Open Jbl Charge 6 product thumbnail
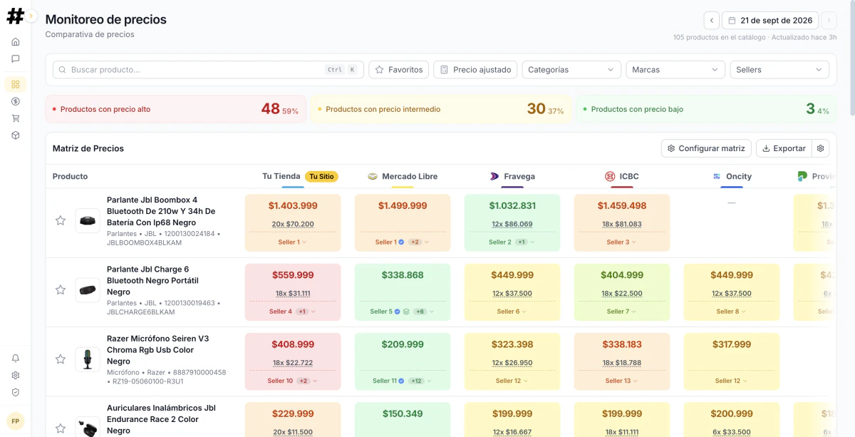 (x=88, y=289)
